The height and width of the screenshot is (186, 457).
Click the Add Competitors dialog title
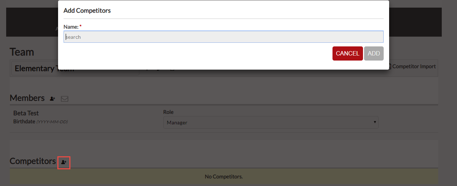(x=87, y=11)
